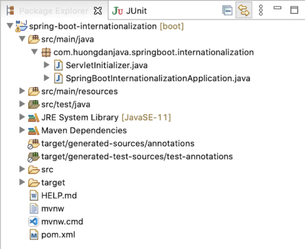Click the src plain folder icon

[34, 170]
